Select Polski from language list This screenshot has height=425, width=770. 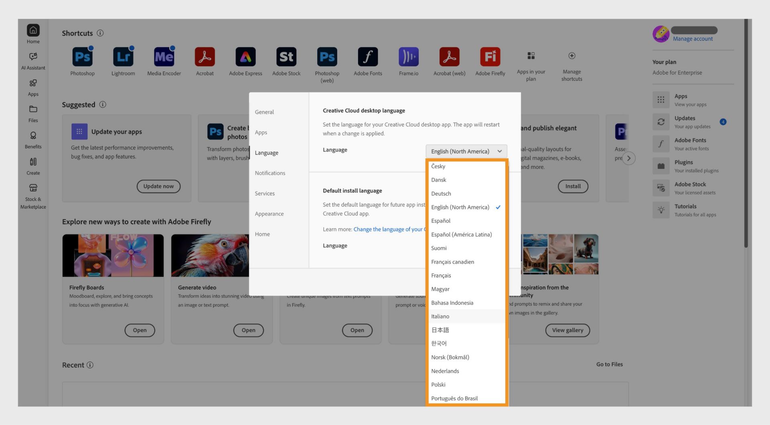466,385
